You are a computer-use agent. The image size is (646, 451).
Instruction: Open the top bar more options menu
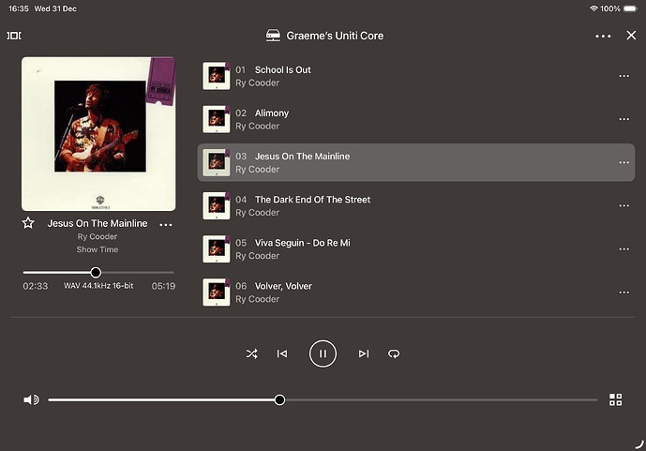pyautogui.click(x=603, y=36)
